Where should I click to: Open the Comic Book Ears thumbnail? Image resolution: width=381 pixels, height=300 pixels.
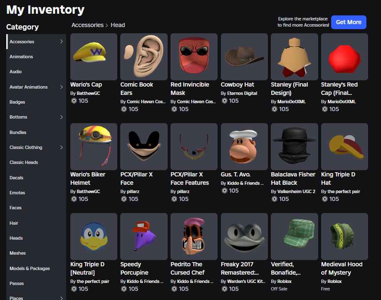click(x=144, y=57)
